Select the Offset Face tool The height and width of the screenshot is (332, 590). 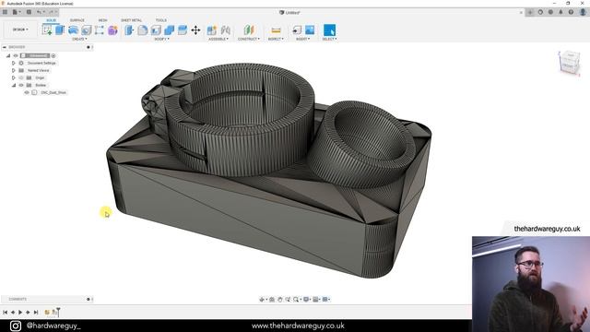(183, 30)
